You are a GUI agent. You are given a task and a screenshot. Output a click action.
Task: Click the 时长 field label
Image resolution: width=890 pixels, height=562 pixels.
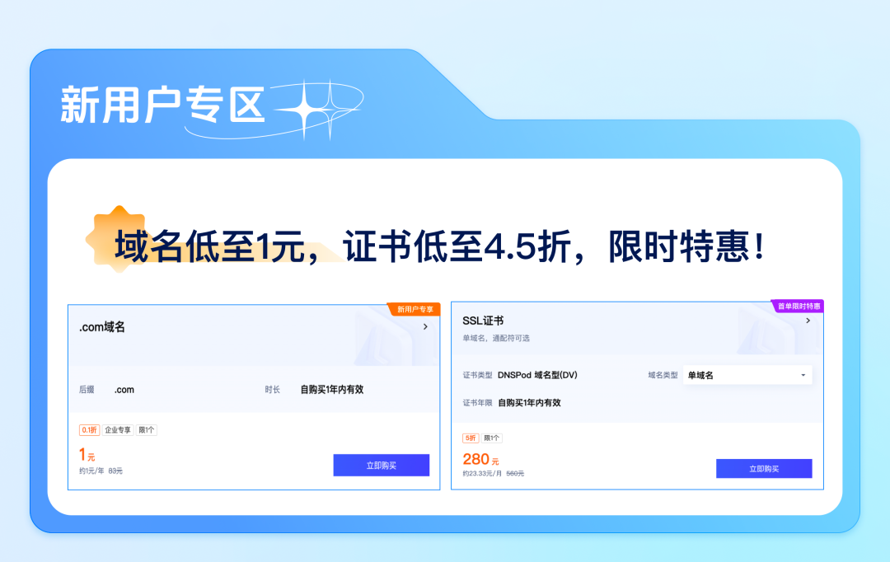pos(273,390)
